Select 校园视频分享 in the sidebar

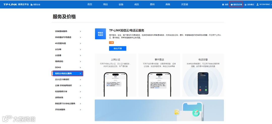pos(68,92)
